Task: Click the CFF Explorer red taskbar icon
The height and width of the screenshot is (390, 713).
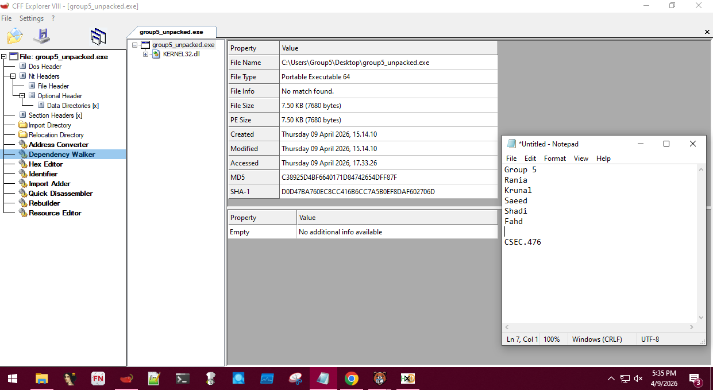Action: coord(126,379)
